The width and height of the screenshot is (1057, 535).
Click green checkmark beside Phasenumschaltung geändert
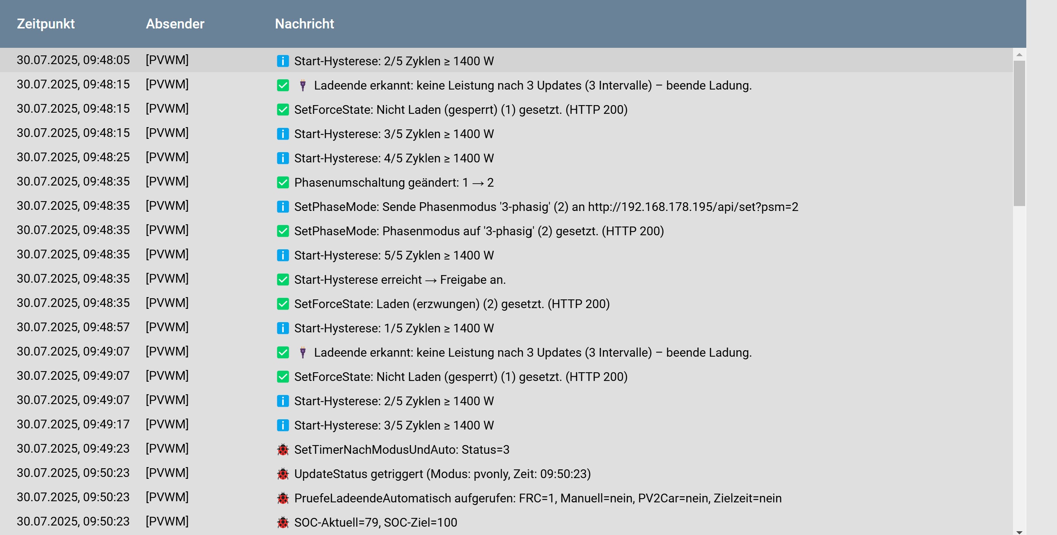click(x=283, y=183)
